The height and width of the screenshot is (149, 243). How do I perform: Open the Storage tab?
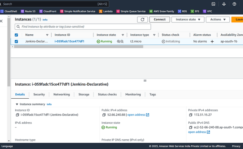coord(84,94)
